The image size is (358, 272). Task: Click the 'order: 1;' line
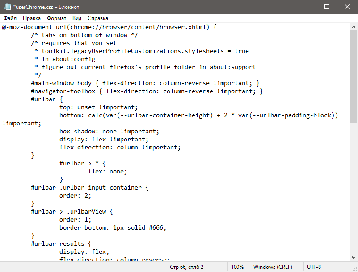tap(75, 219)
